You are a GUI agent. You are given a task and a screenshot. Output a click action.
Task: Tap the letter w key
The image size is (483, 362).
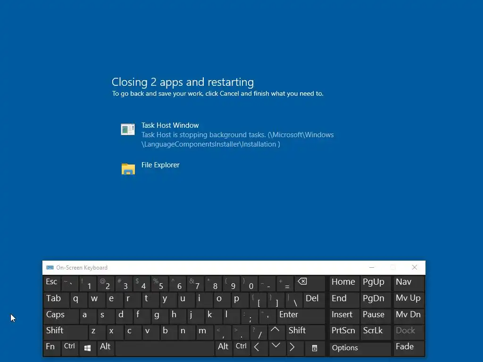coord(97,299)
